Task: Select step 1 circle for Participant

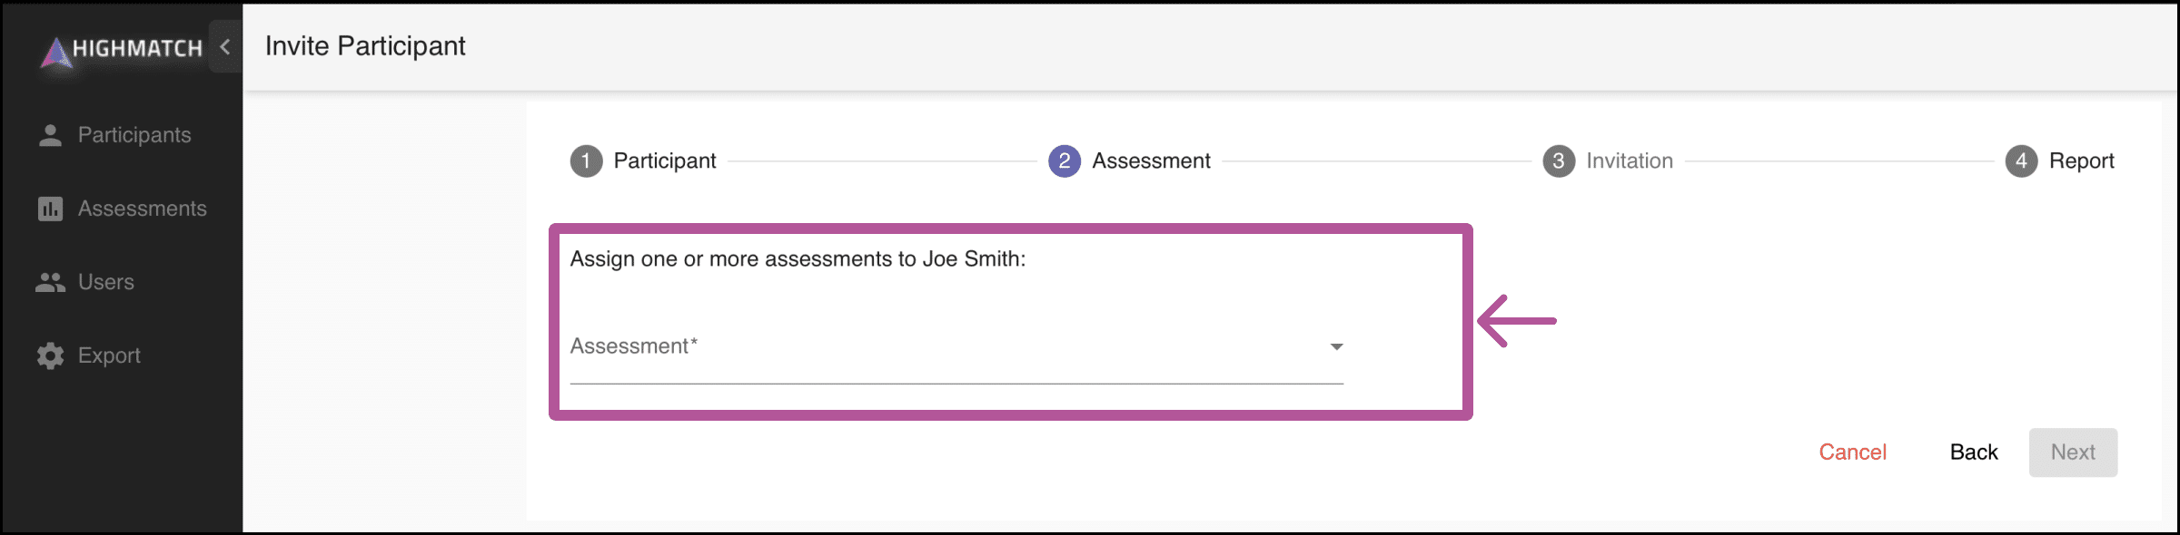Action: pos(586,161)
